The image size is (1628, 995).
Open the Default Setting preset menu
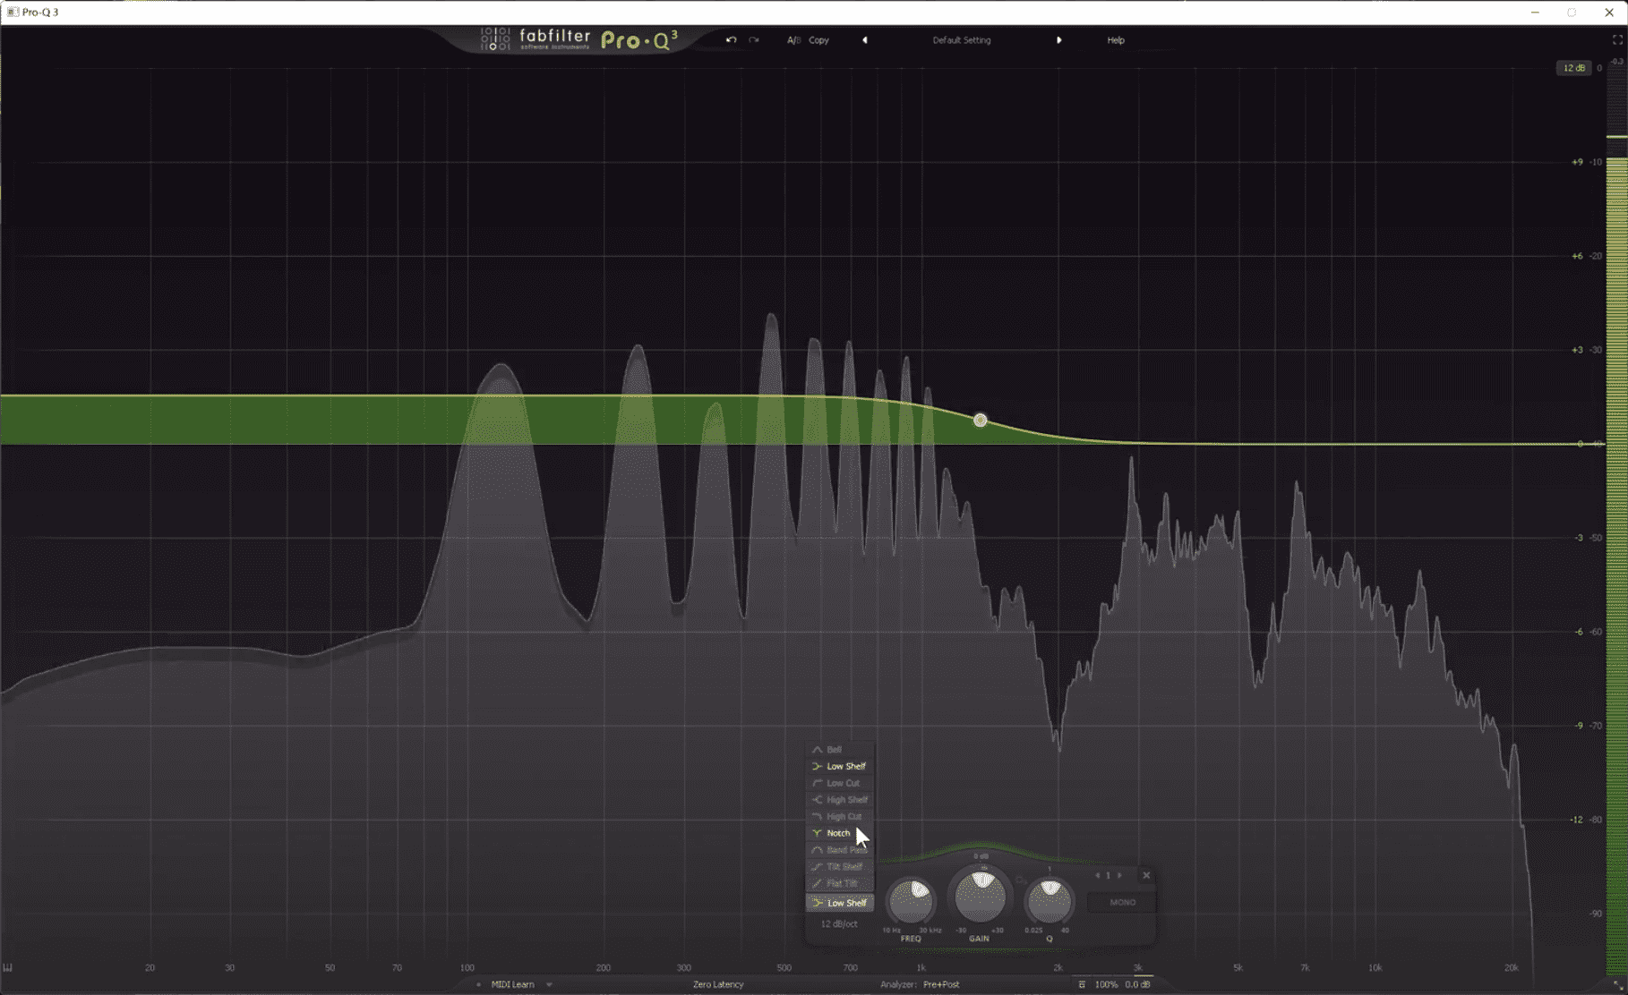[961, 40]
